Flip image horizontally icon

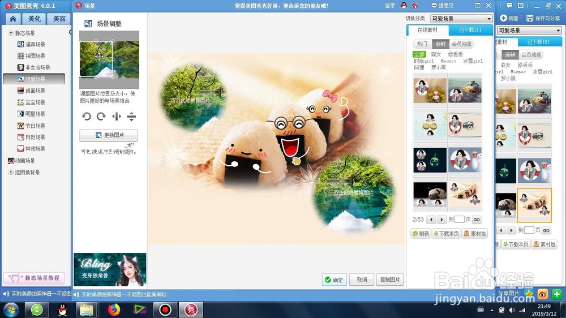[x=116, y=116]
